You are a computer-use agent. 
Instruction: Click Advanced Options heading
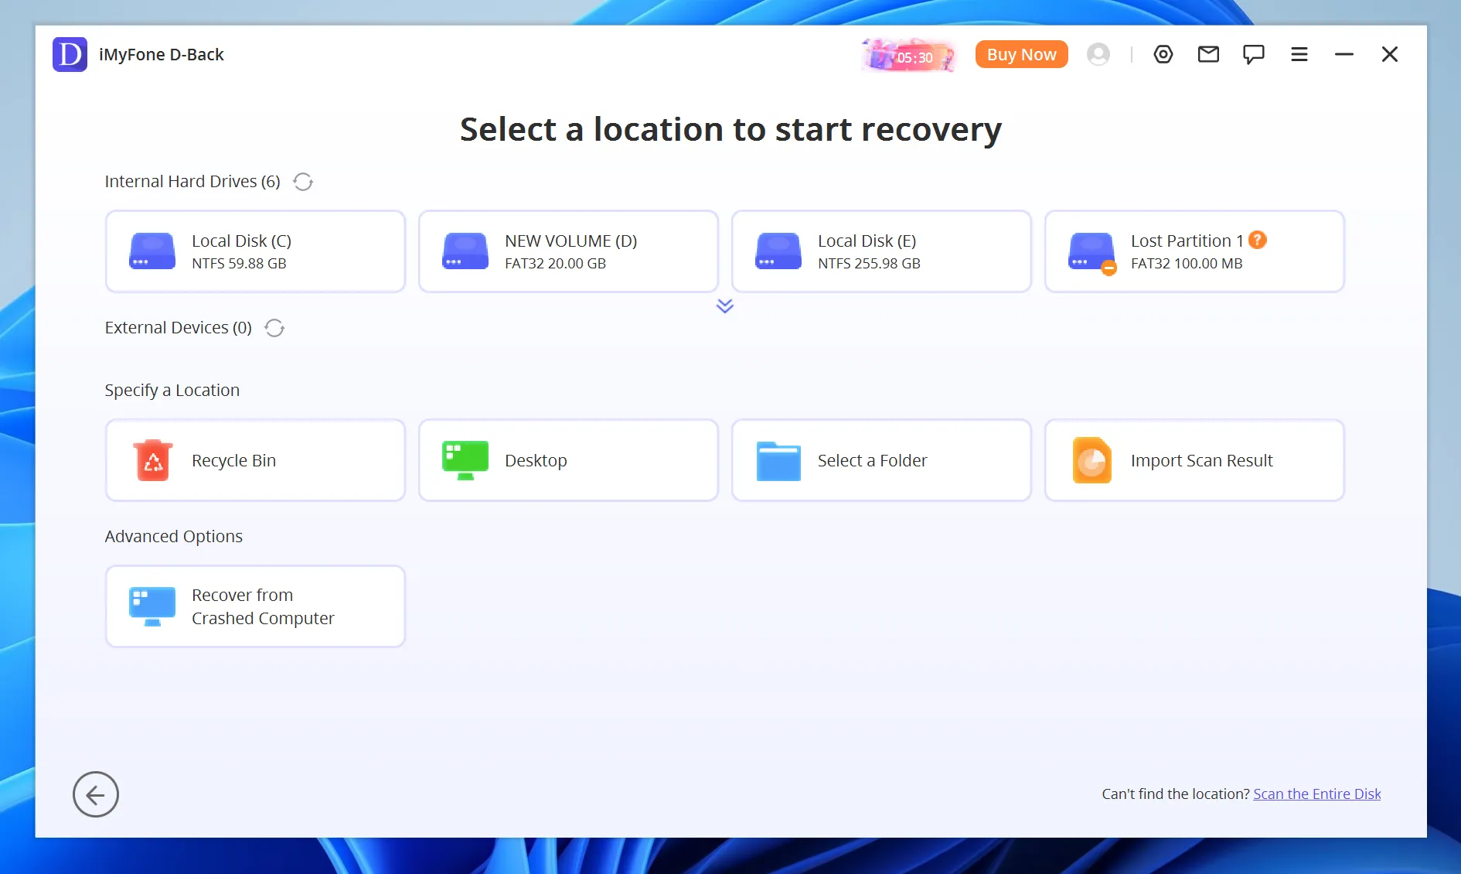point(174,537)
